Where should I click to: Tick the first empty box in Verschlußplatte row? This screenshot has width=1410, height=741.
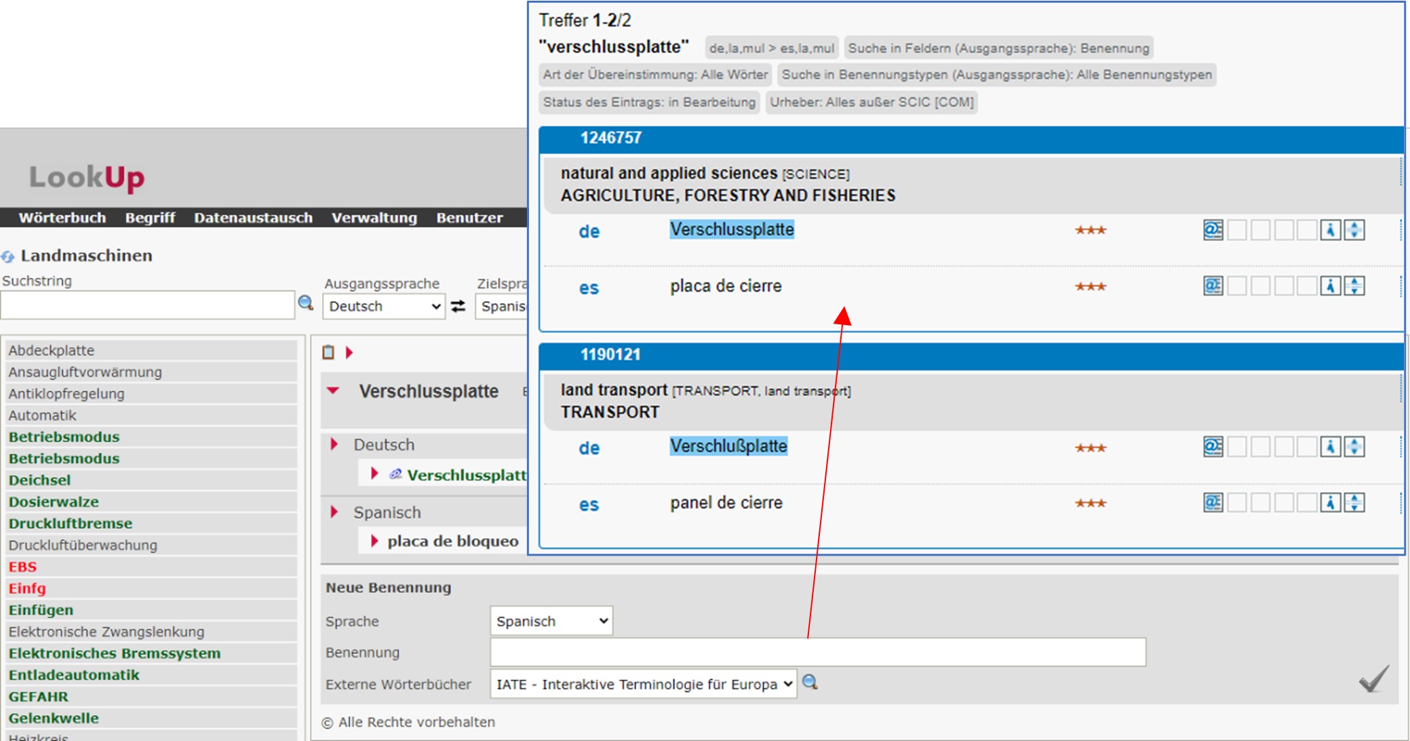coord(1238,447)
